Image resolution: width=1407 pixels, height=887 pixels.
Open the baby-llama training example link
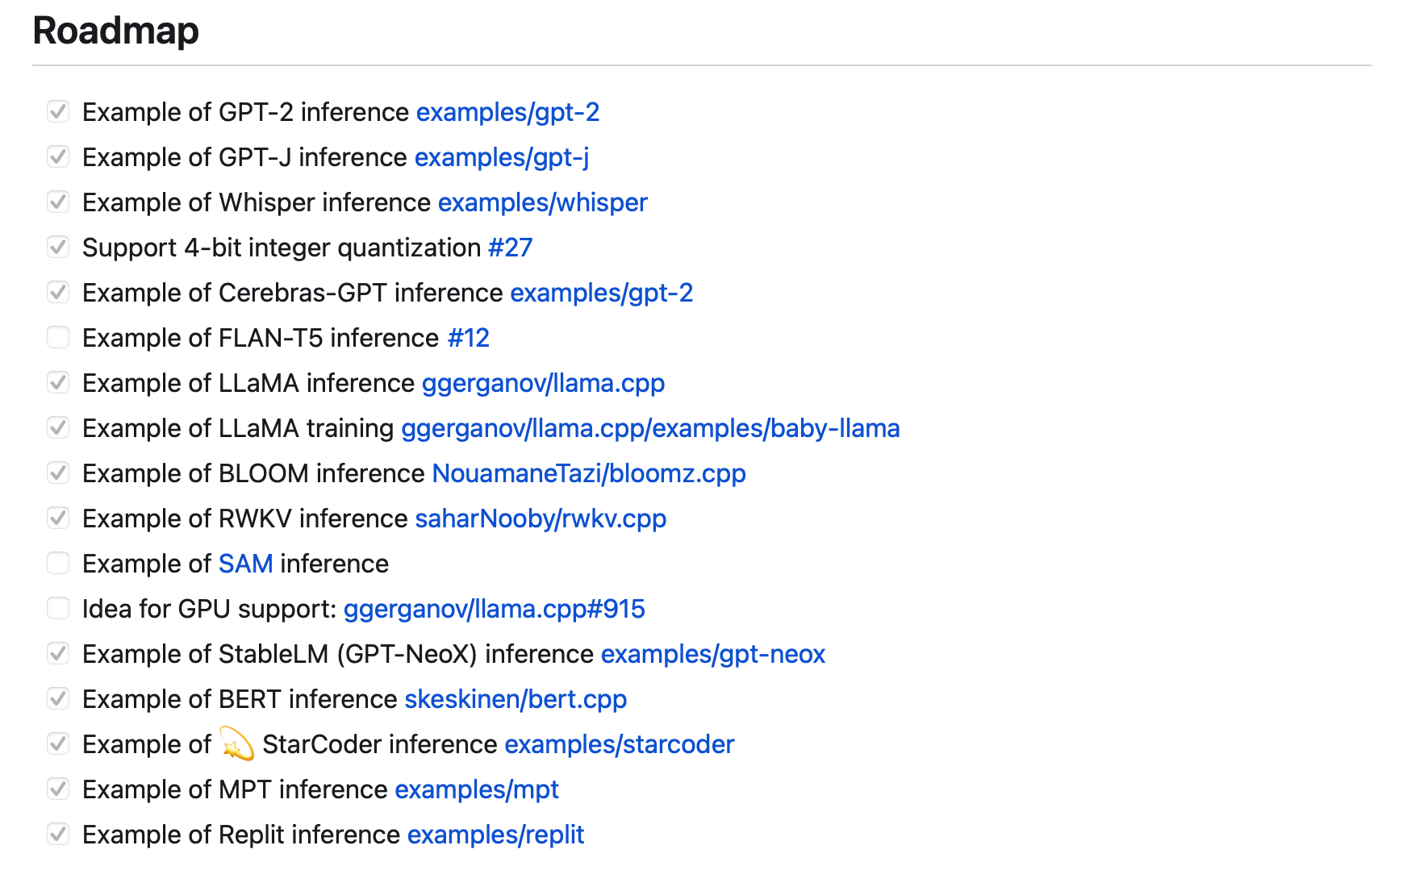pyautogui.click(x=650, y=428)
